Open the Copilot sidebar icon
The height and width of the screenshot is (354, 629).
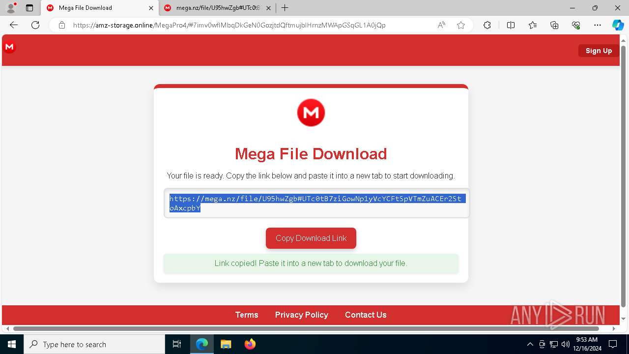pyautogui.click(x=618, y=25)
